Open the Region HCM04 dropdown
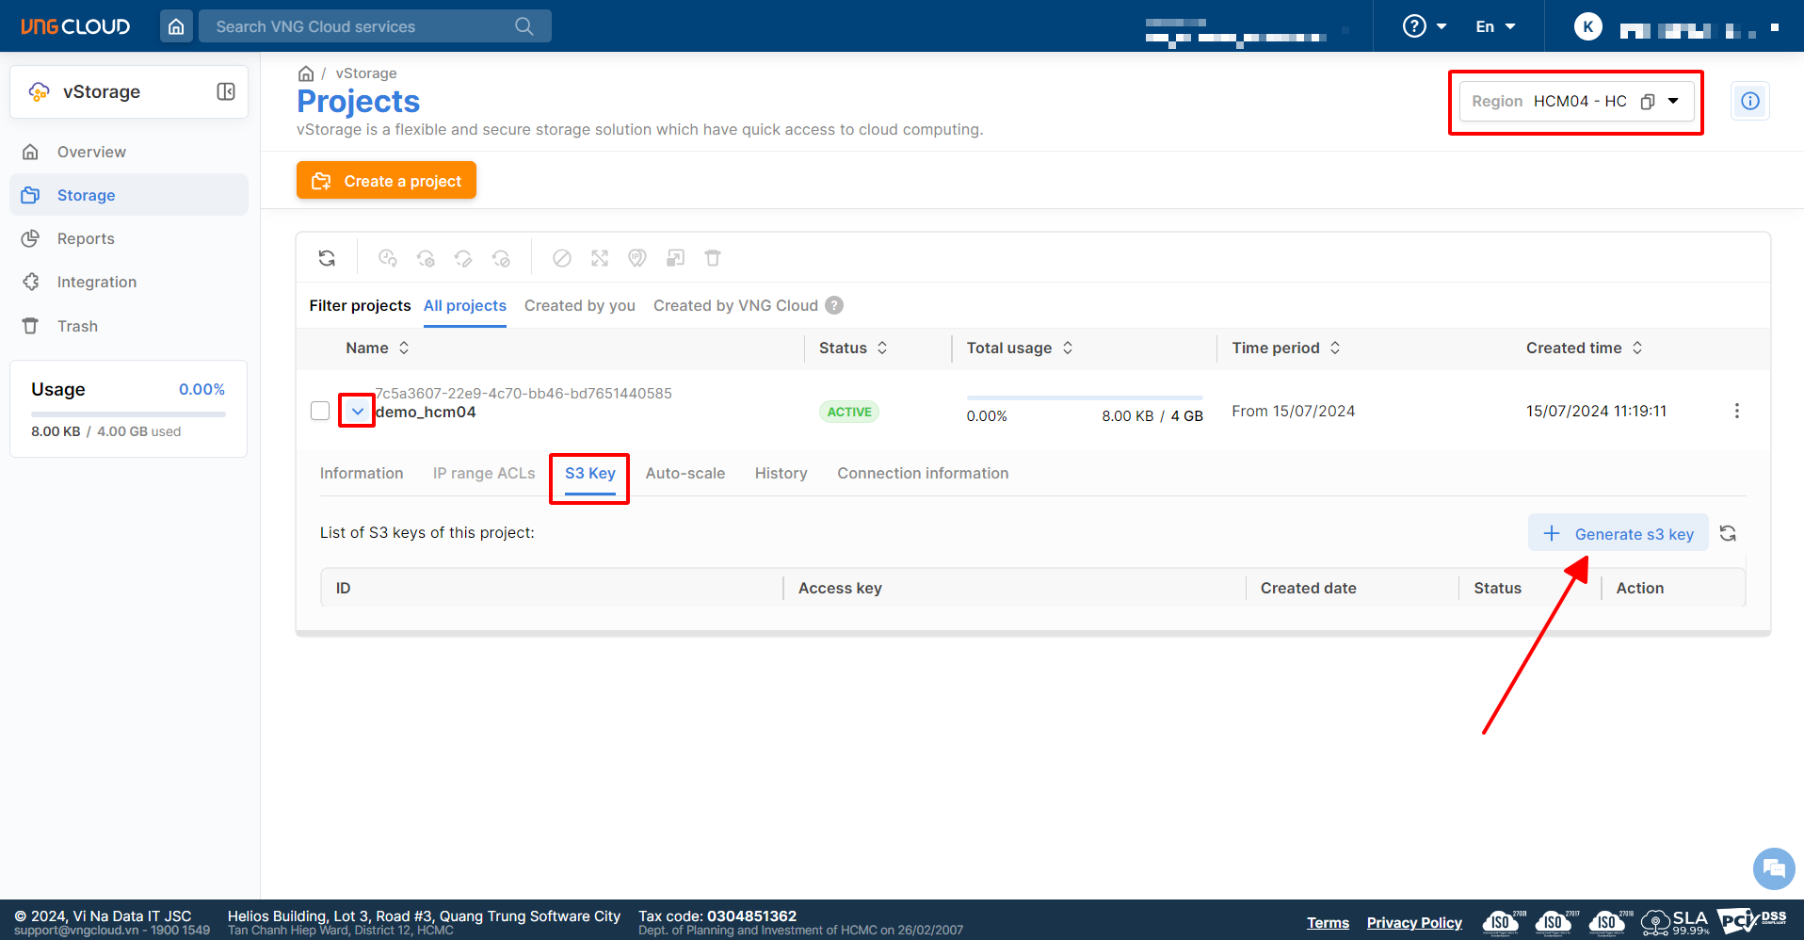 click(x=1673, y=101)
